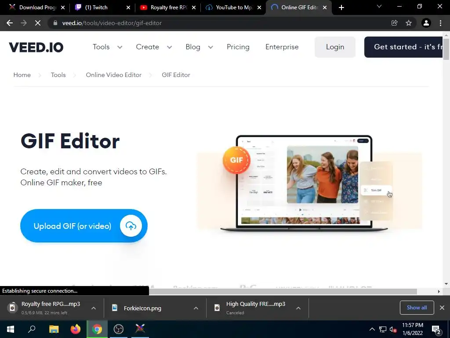Click the vertical page scrollbar thumb
450x338 pixels.
446,49
